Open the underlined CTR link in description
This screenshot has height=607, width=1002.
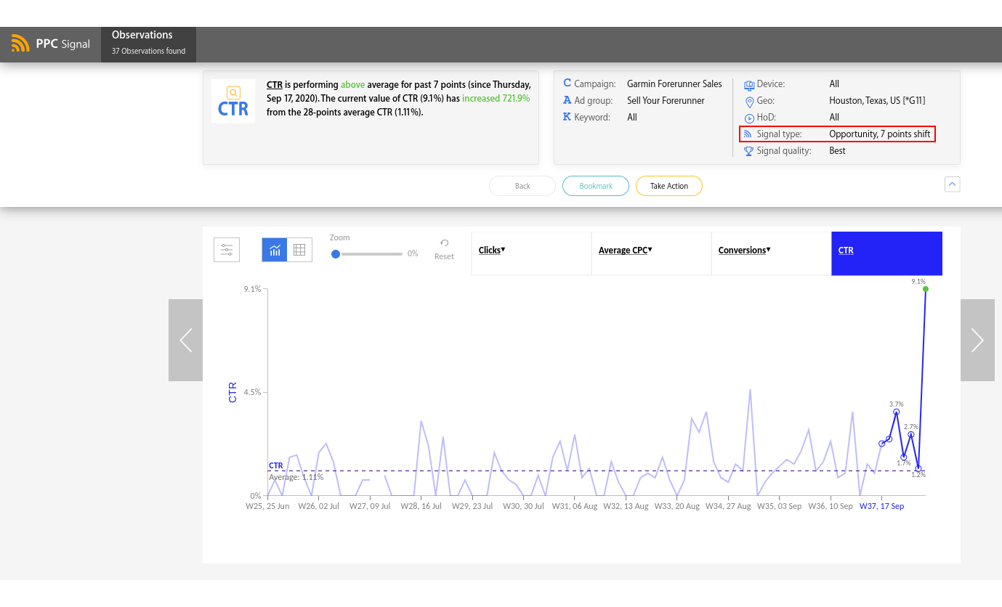(x=274, y=85)
